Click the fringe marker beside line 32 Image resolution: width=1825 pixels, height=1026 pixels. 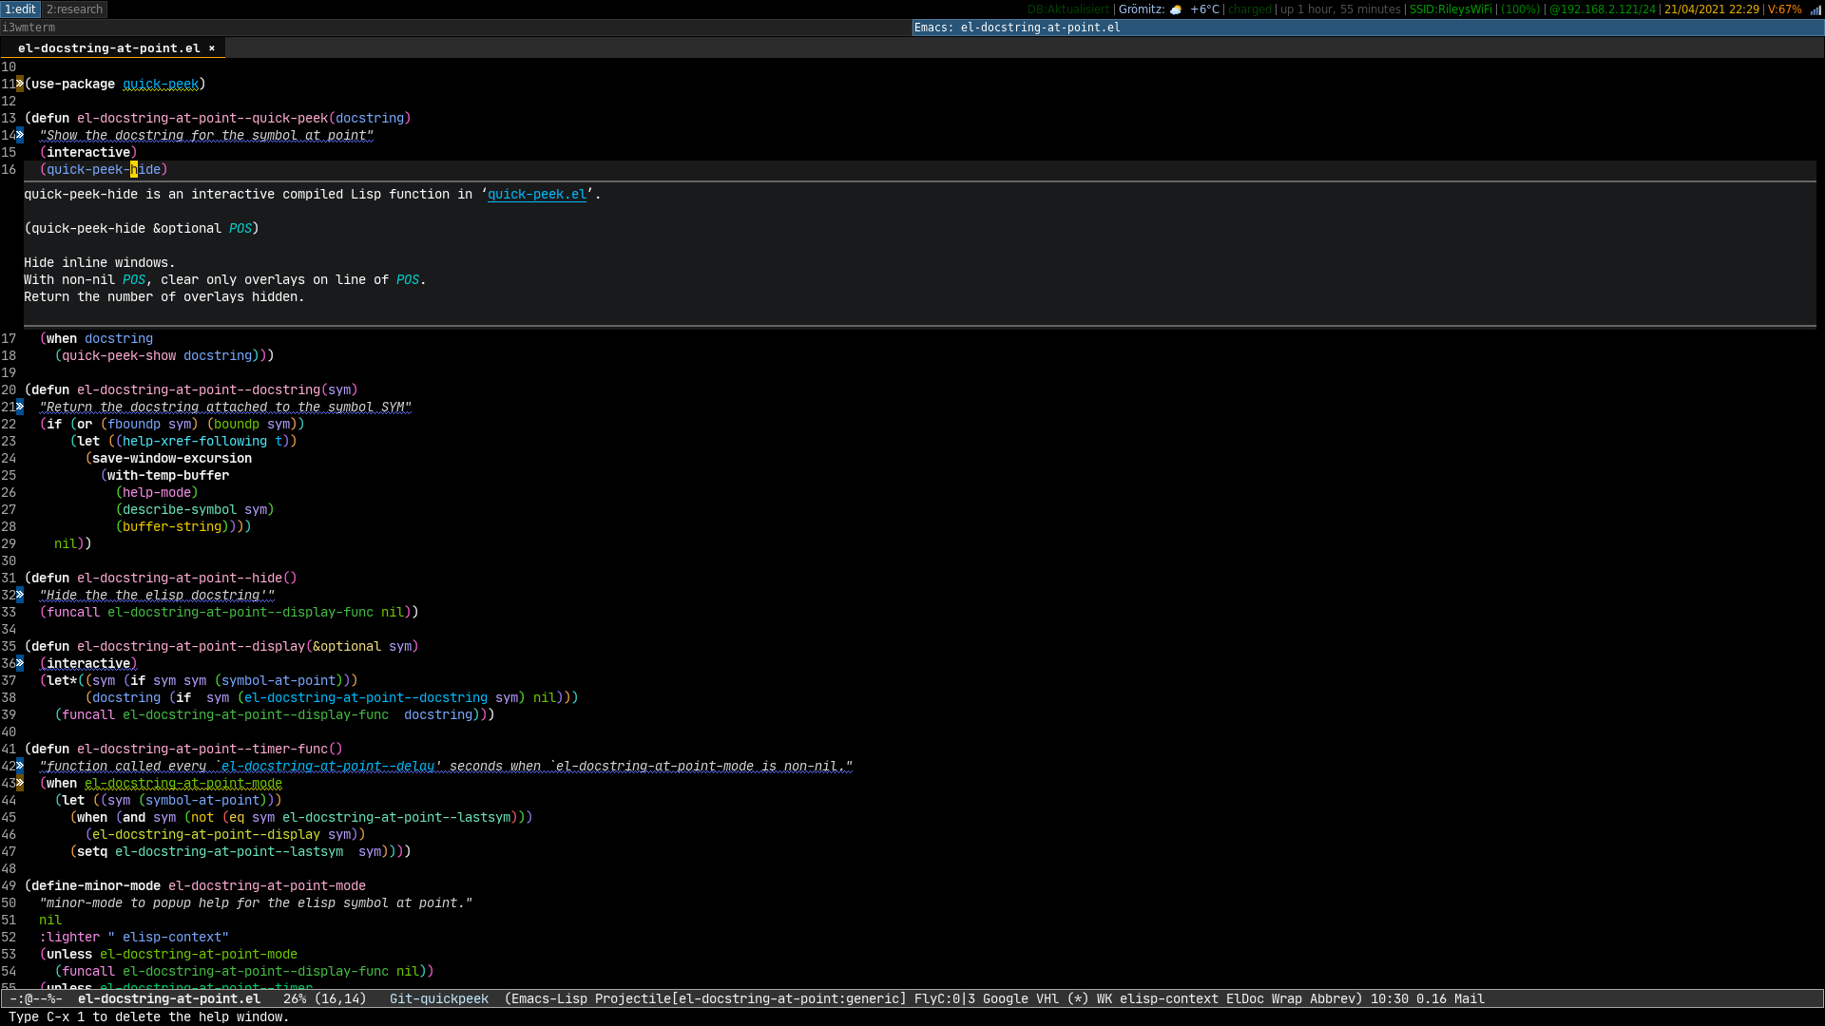tap(20, 596)
